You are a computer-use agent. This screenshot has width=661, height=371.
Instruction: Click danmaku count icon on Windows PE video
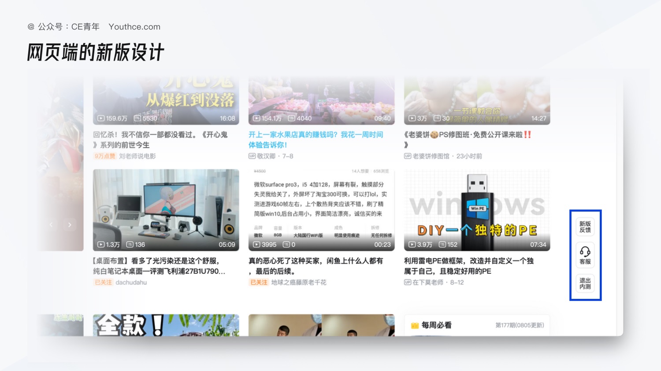click(x=442, y=245)
